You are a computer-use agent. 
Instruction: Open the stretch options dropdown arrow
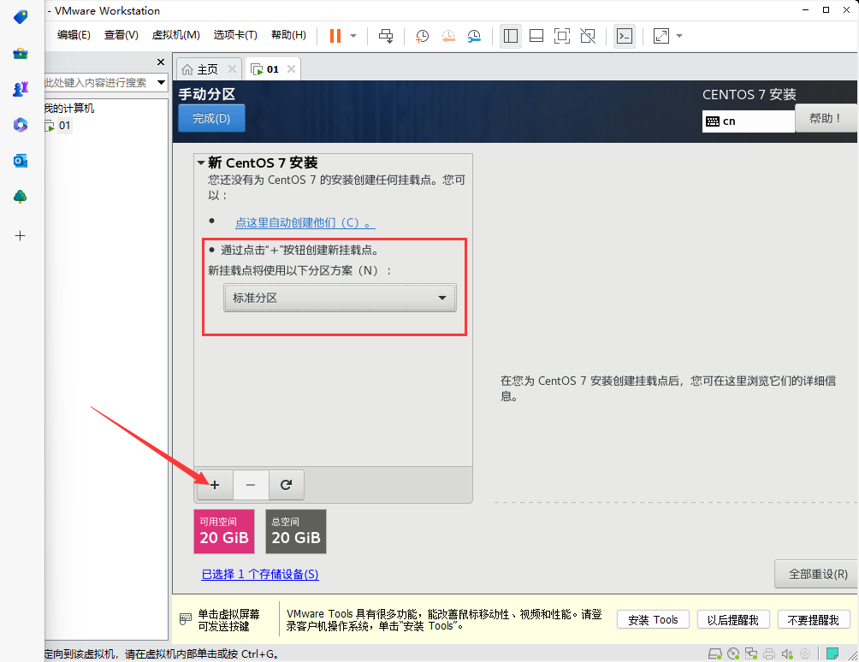coord(679,36)
